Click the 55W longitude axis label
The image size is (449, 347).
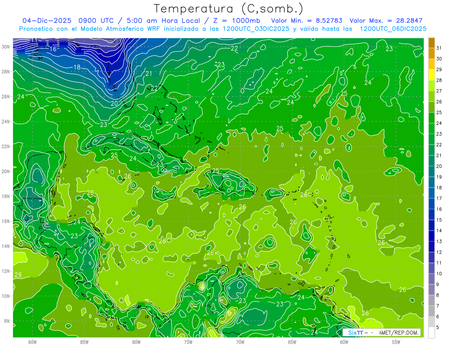pyautogui.click(x=396, y=343)
